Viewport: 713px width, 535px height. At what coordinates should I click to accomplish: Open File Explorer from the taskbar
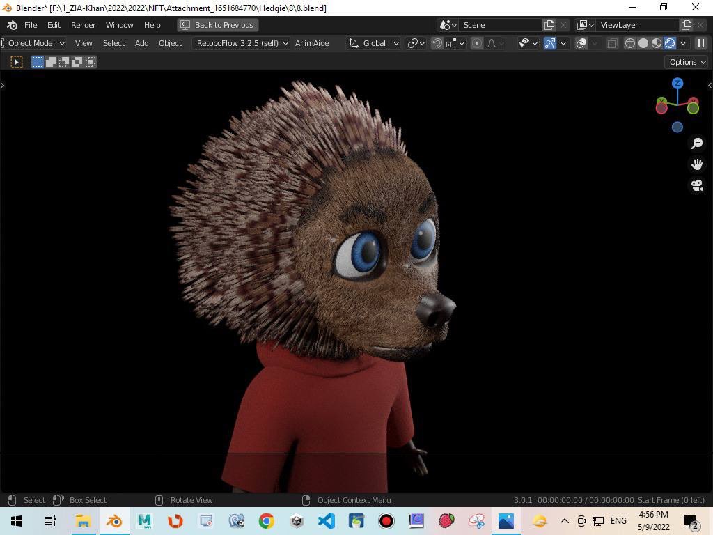click(x=83, y=521)
